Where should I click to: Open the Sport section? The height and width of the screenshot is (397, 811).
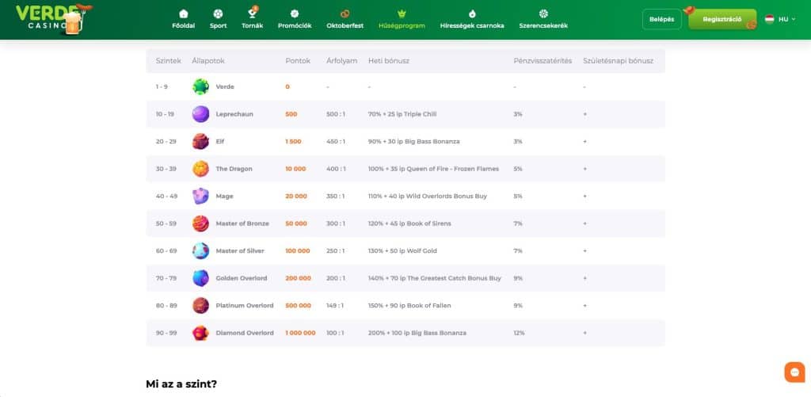tap(218, 19)
